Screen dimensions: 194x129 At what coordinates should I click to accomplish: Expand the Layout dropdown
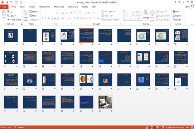34,12
